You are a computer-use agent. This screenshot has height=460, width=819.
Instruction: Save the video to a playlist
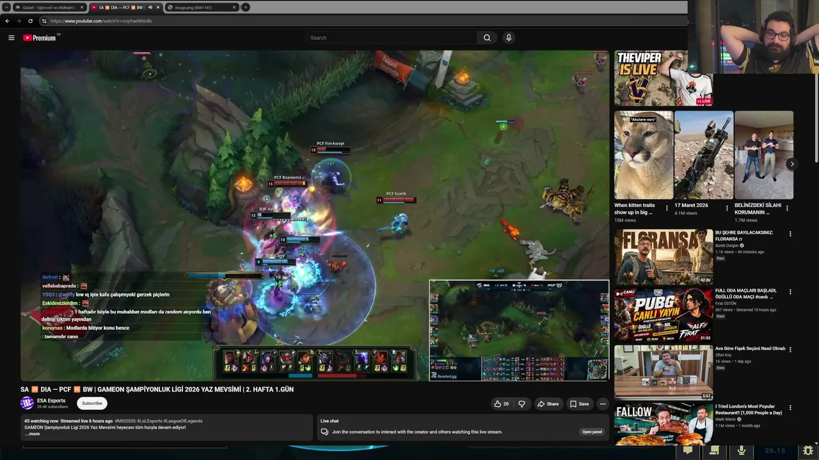[x=578, y=404]
